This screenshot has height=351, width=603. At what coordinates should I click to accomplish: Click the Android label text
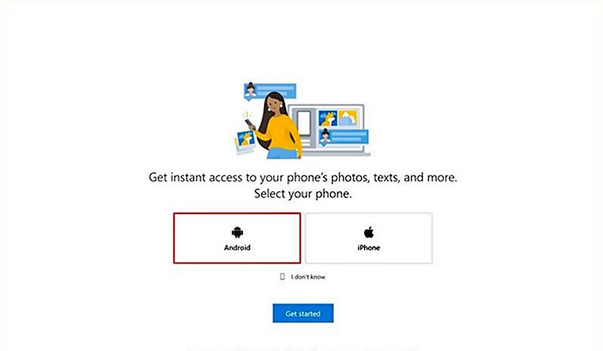237,248
